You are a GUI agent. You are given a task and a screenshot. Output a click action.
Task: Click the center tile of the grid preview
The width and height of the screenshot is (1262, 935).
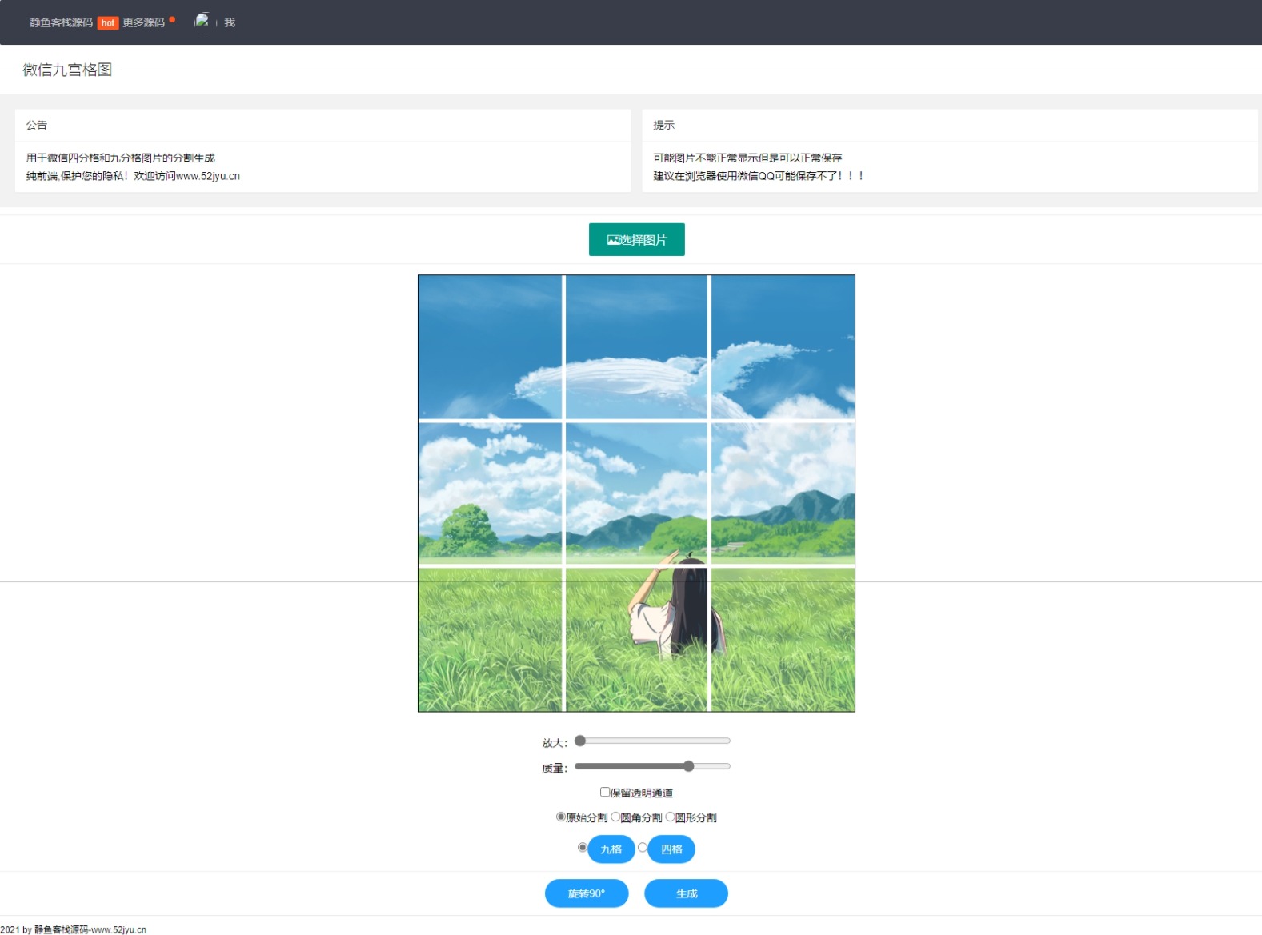click(x=636, y=493)
